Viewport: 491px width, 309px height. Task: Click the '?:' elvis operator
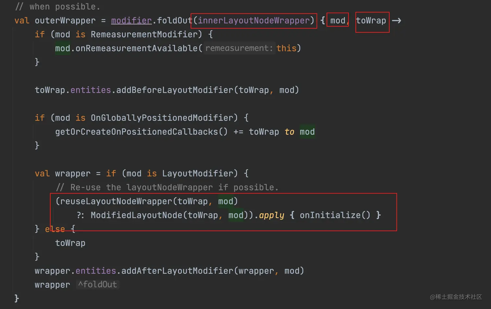pyautogui.click(x=81, y=215)
